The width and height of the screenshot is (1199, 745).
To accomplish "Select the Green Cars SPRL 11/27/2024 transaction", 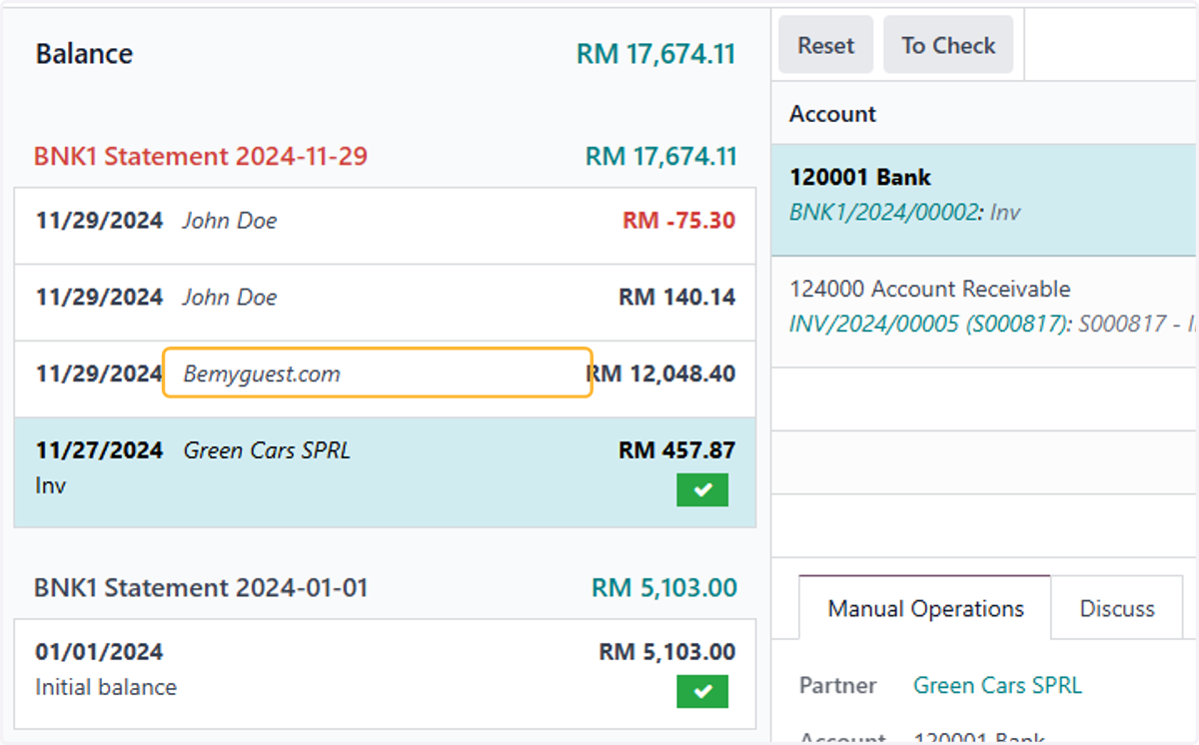I will [x=385, y=472].
